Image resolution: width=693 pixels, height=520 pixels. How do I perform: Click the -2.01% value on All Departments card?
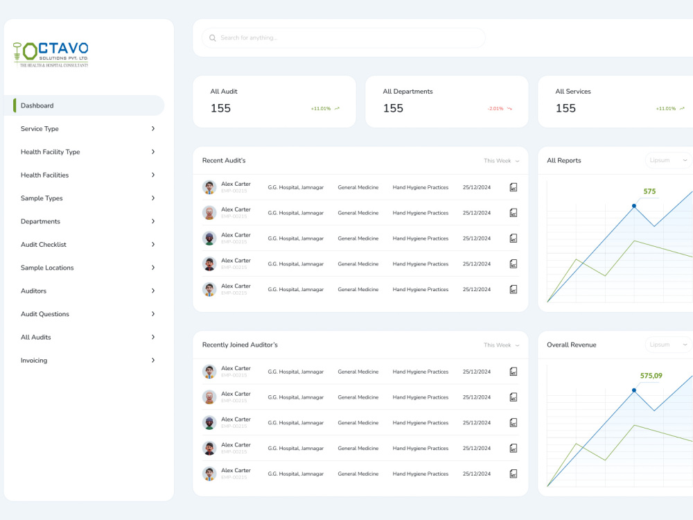point(495,109)
